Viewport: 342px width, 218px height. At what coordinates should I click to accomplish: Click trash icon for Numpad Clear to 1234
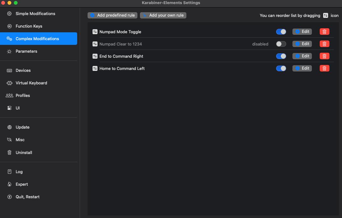pyautogui.click(x=324, y=44)
